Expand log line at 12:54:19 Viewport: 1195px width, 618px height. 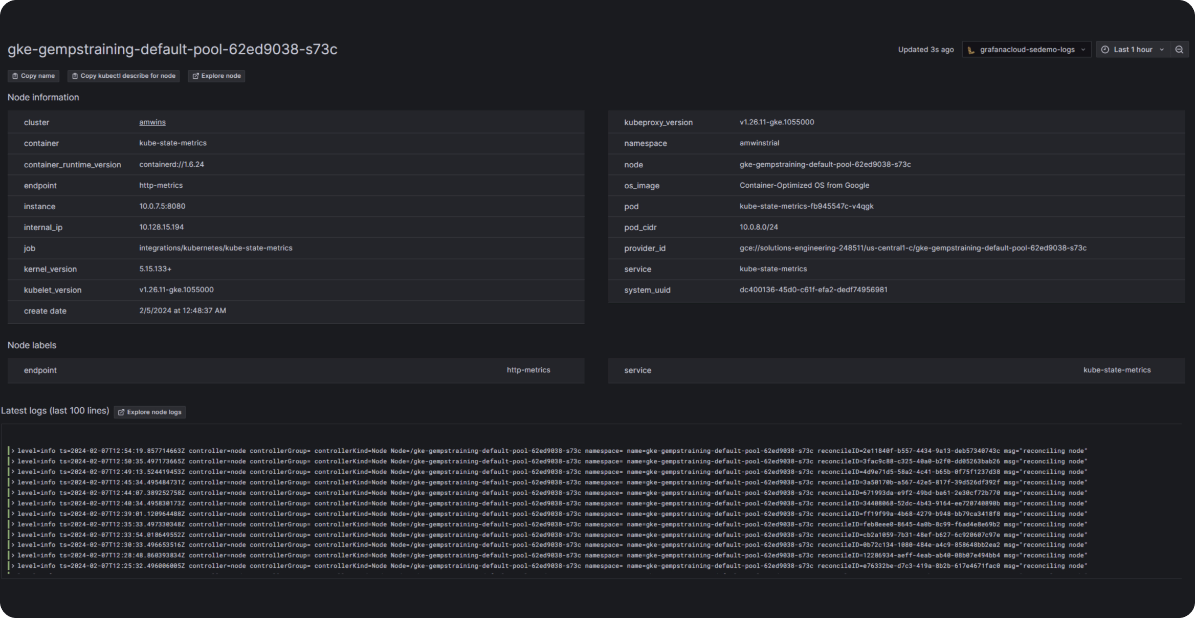(13, 451)
